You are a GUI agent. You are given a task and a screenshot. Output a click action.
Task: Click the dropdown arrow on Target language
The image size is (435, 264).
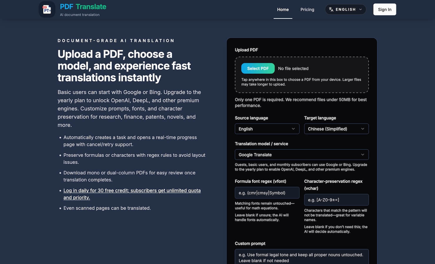363,129
